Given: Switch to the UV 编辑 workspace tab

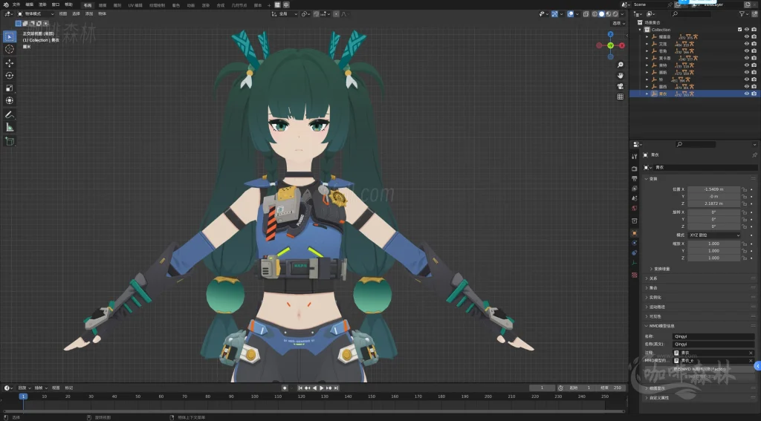Looking at the screenshot, I should pyautogui.click(x=135, y=5).
